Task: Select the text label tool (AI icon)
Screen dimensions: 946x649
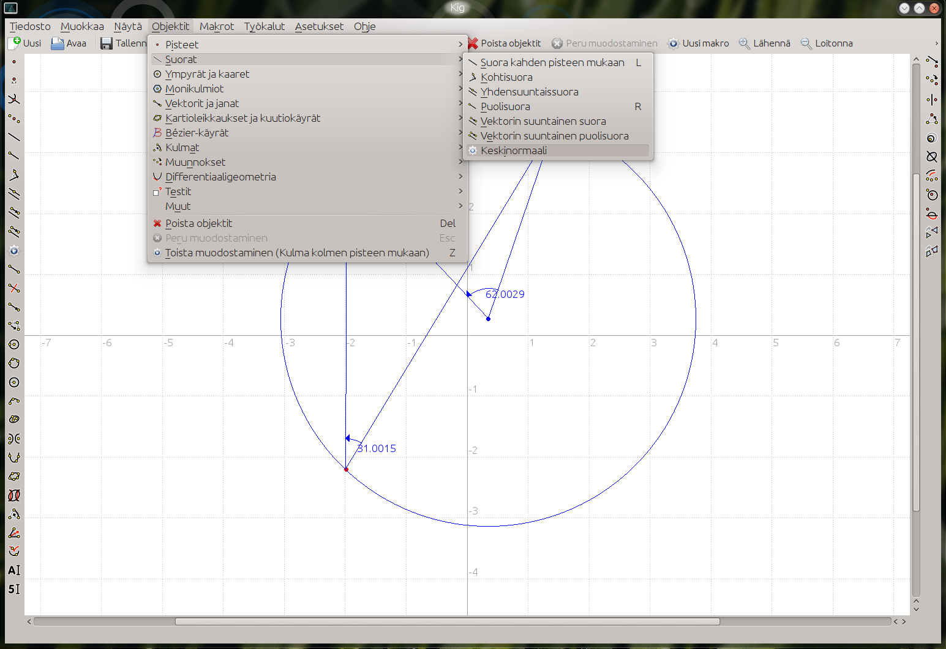Action: point(14,570)
